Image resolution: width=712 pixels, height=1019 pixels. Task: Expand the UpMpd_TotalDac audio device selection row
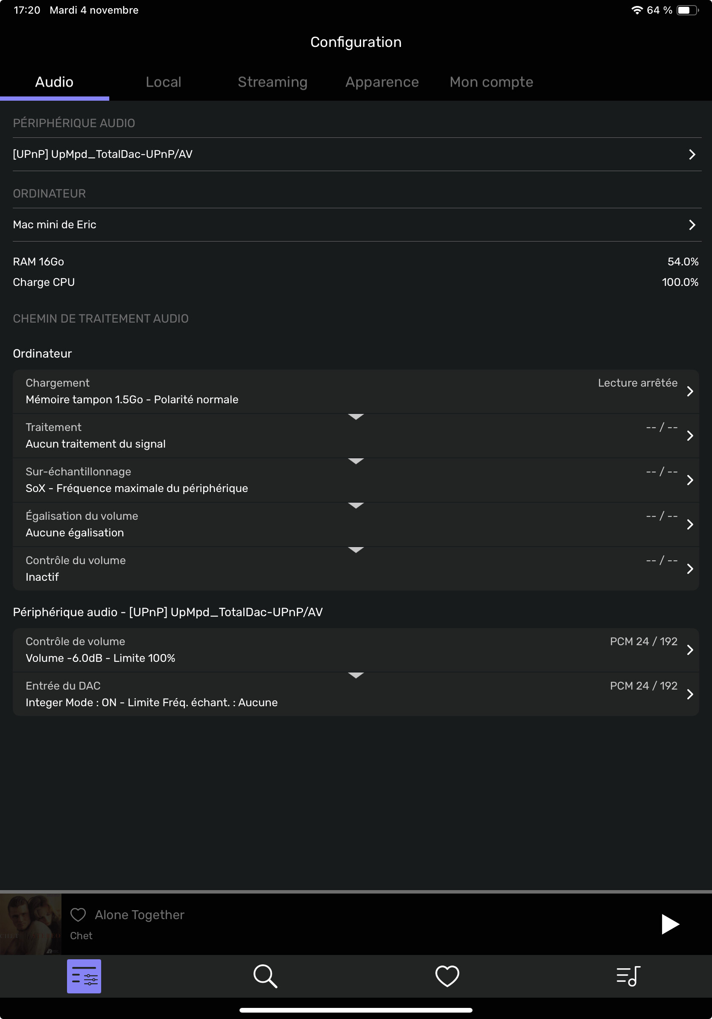[x=357, y=154]
